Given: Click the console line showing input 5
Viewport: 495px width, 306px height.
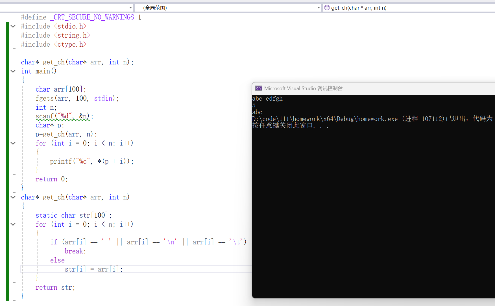Looking at the screenshot, I should [x=254, y=105].
